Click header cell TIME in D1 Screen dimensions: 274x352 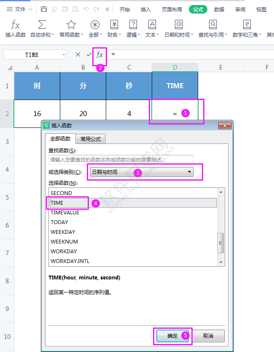tap(175, 86)
